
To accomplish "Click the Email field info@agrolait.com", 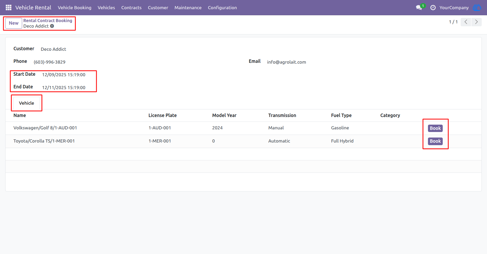I will (286, 62).
